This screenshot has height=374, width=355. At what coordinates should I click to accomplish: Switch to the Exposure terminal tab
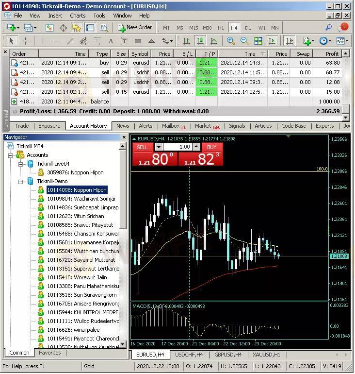49,126
